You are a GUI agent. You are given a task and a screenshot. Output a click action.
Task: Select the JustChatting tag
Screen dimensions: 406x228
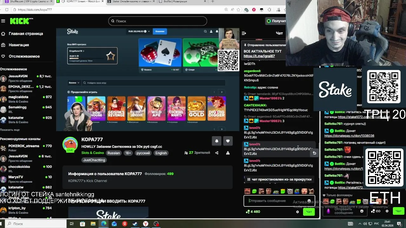(94, 160)
